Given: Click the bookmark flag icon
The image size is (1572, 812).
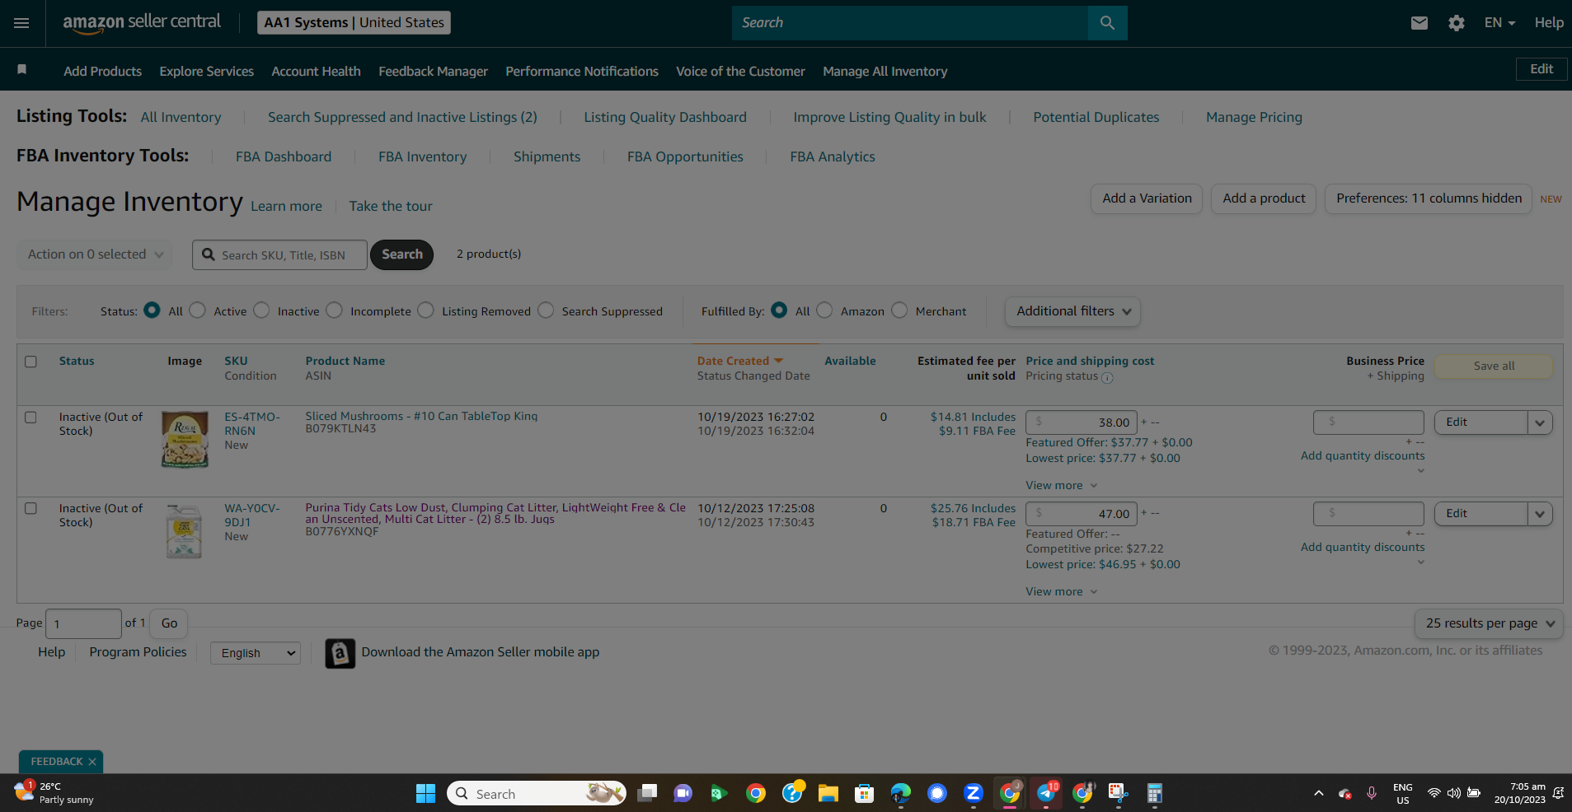Looking at the screenshot, I should pos(22,70).
